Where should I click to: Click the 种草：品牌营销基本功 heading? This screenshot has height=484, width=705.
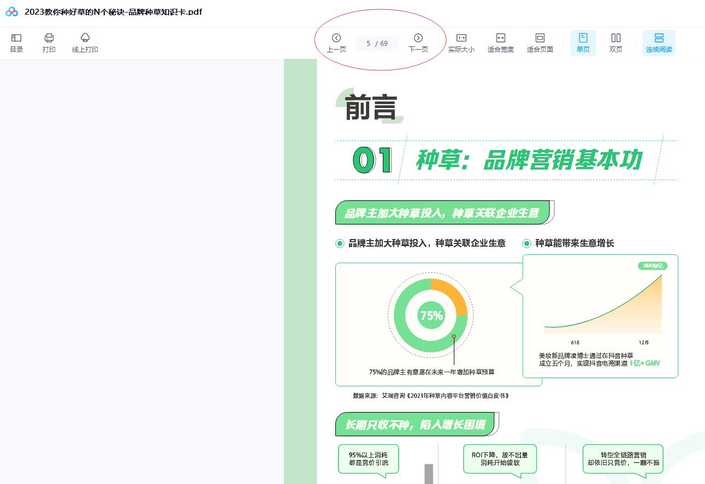click(x=528, y=160)
